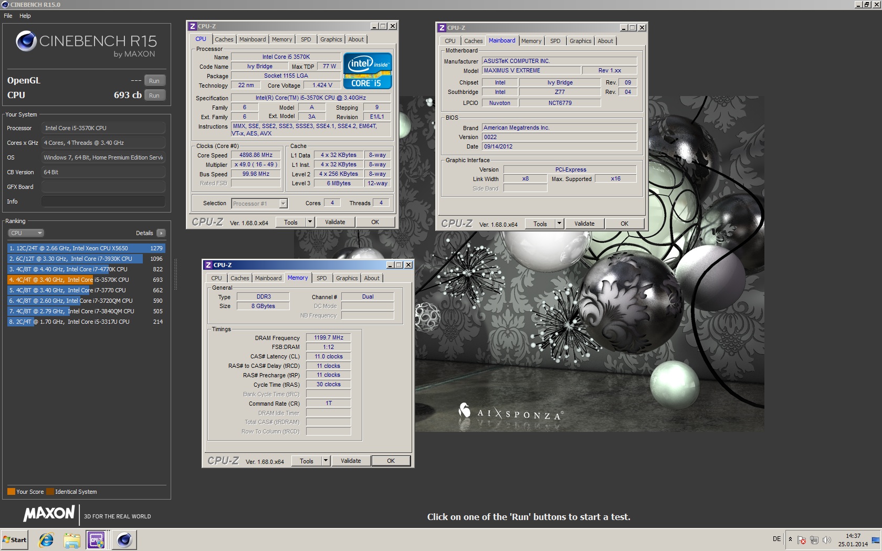Image resolution: width=882 pixels, height=551 pixels.
Task: Click Show Desktop icon beside clock
Action: pyautogui.click(x=876, y=540)
